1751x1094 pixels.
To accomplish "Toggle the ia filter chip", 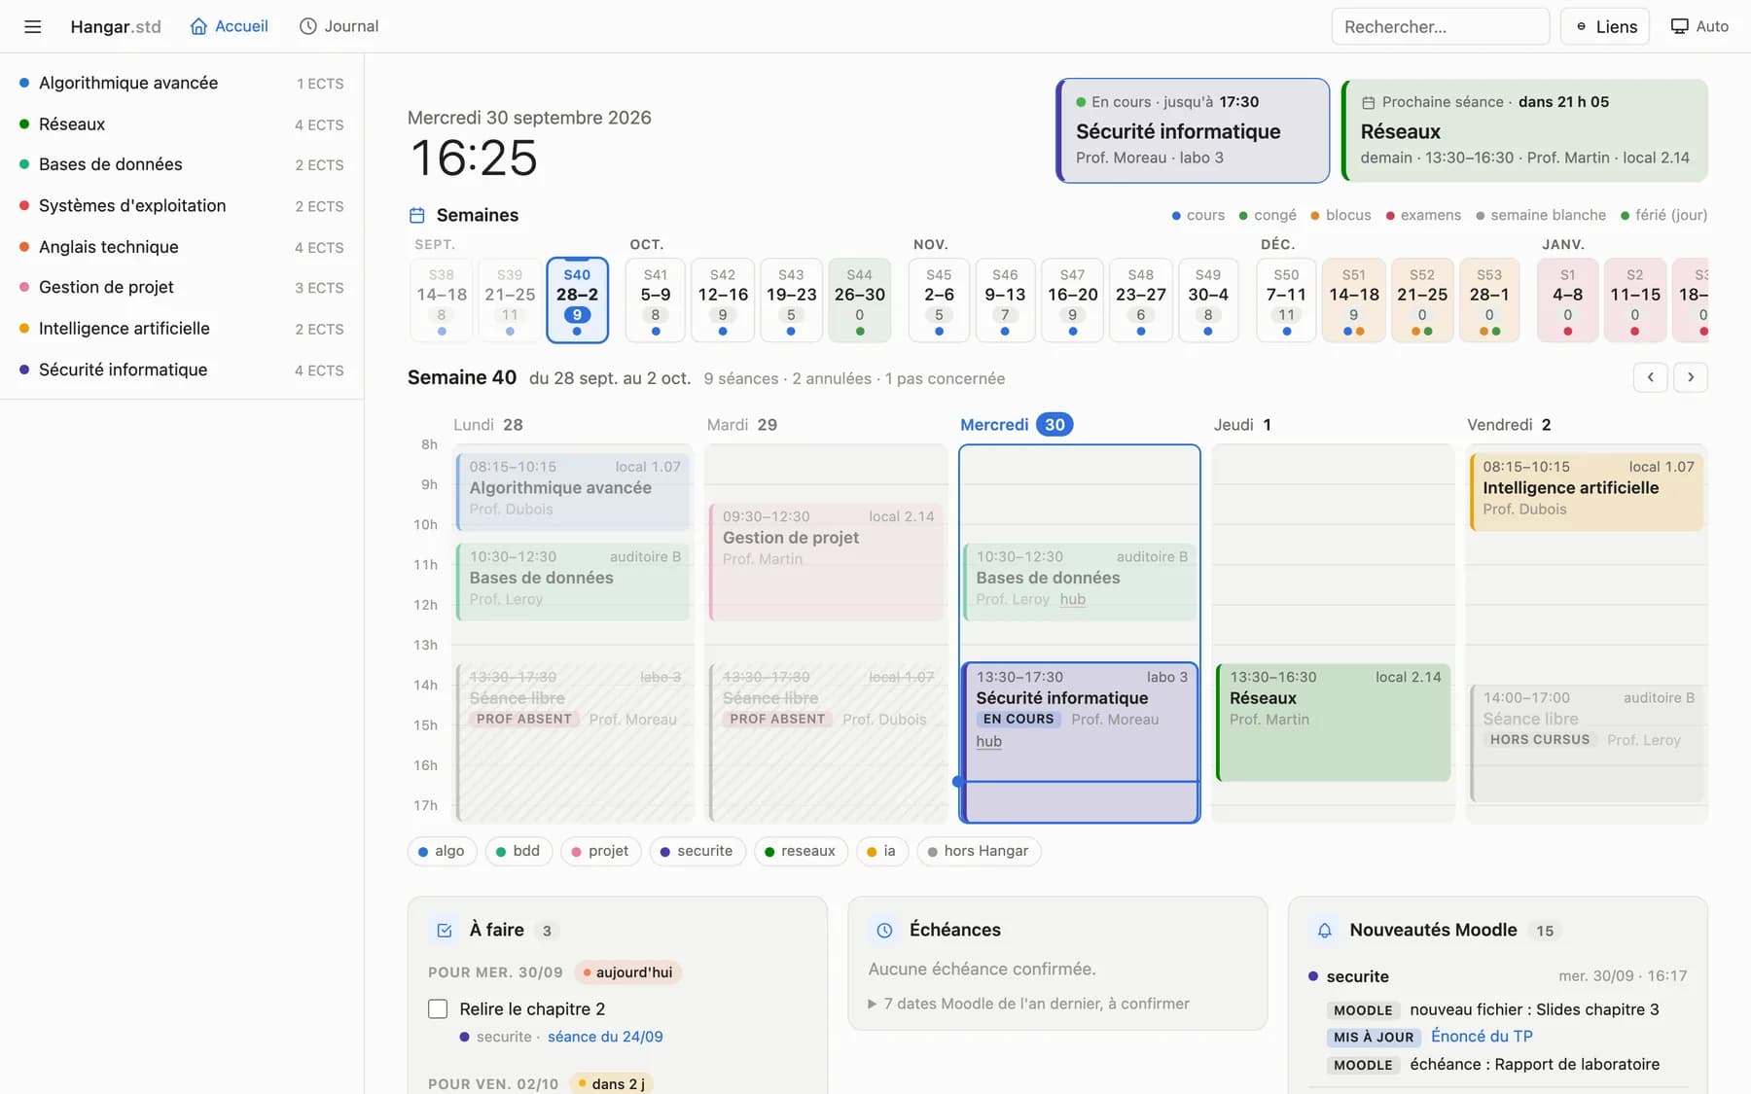I will click(882, 852).
